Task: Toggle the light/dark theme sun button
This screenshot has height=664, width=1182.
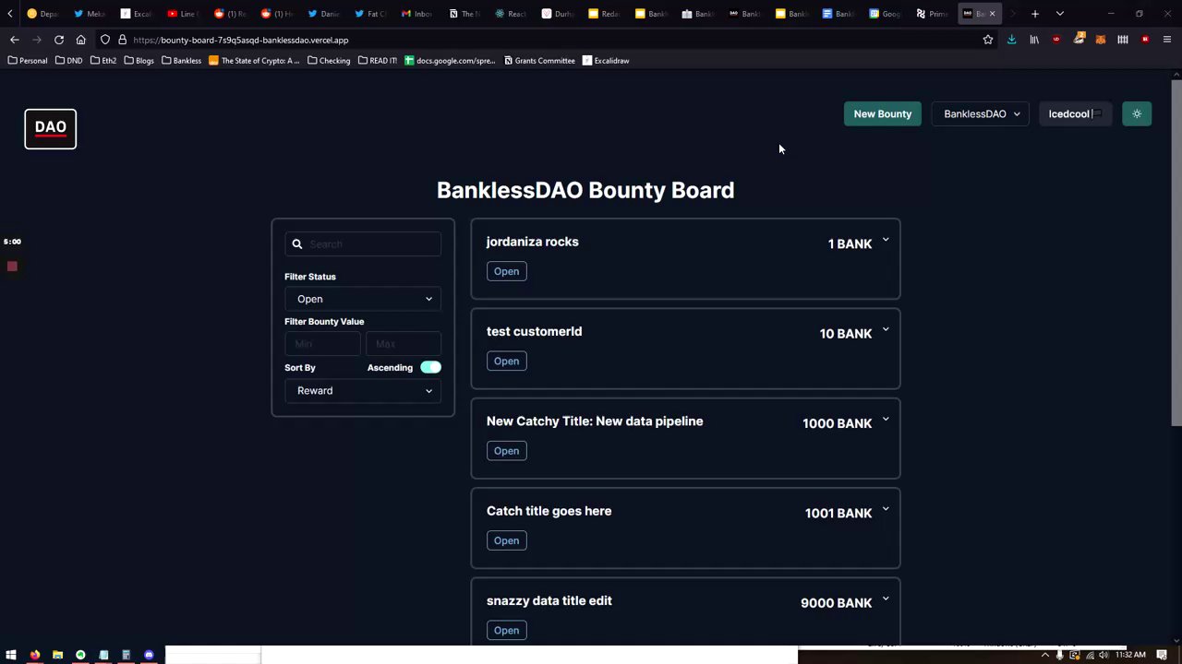Action: point(1137,114)
